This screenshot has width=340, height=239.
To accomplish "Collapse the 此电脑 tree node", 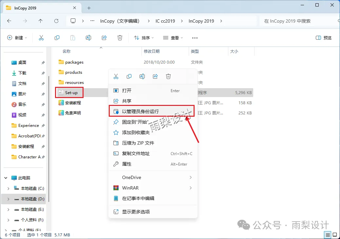I will (x=6, y=178).
